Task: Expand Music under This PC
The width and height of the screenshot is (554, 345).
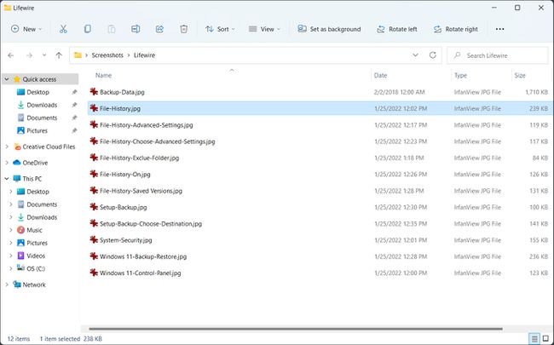Action: (11, 230)
